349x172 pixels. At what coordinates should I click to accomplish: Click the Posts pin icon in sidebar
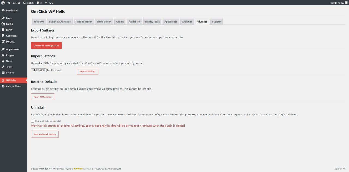click(x=3, y=18)
